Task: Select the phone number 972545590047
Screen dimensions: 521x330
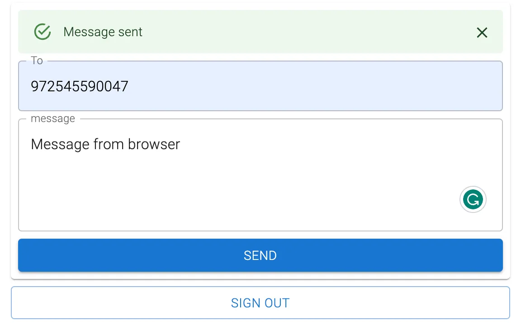Action: [x=79, y=86]
